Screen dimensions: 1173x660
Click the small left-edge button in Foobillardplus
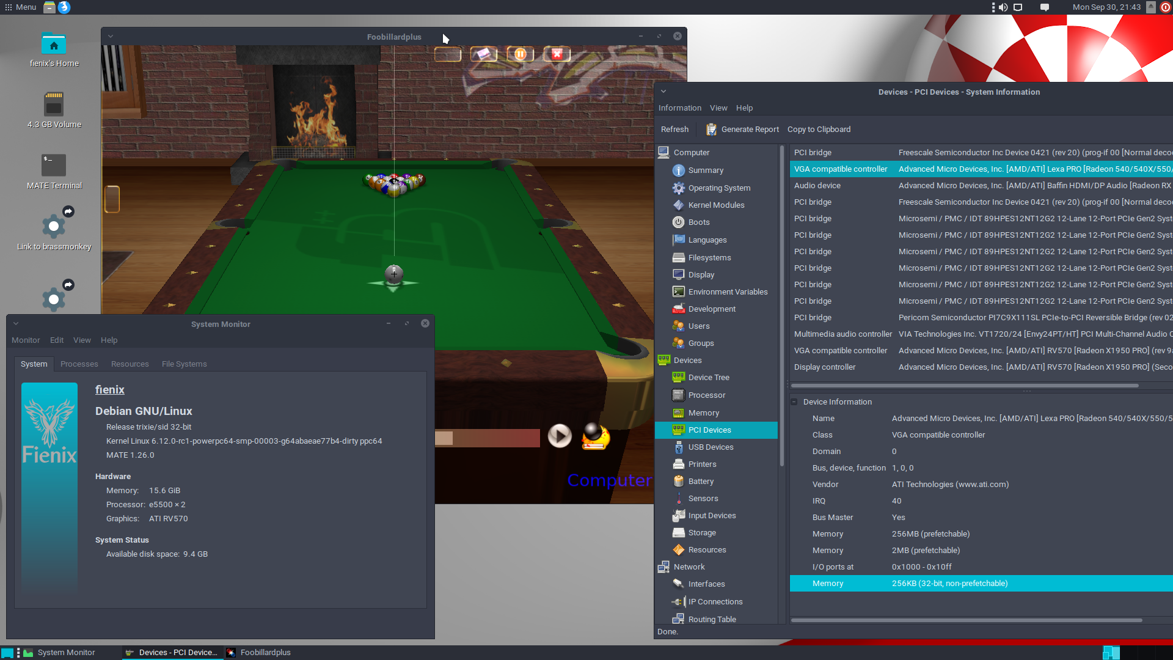tap(112, 199)
